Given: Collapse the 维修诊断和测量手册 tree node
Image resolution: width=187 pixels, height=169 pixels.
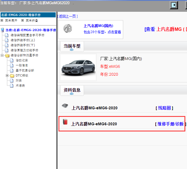Looking at the screenshot, I should pos(2,55).
